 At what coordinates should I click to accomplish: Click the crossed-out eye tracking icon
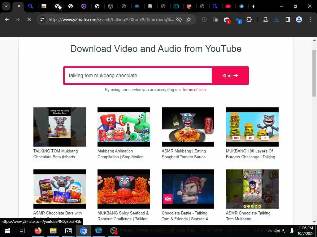click(179, 19)
